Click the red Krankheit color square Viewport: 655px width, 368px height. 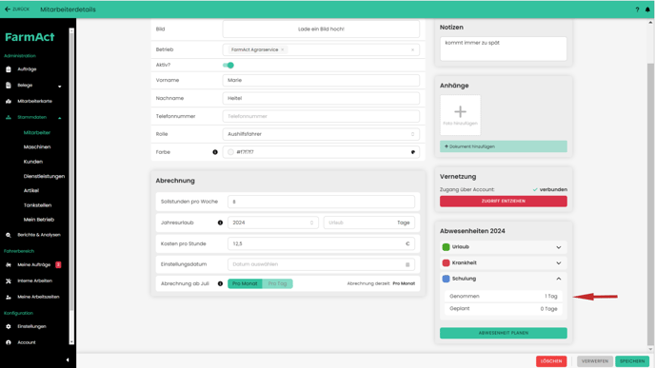tap(446, 262)
